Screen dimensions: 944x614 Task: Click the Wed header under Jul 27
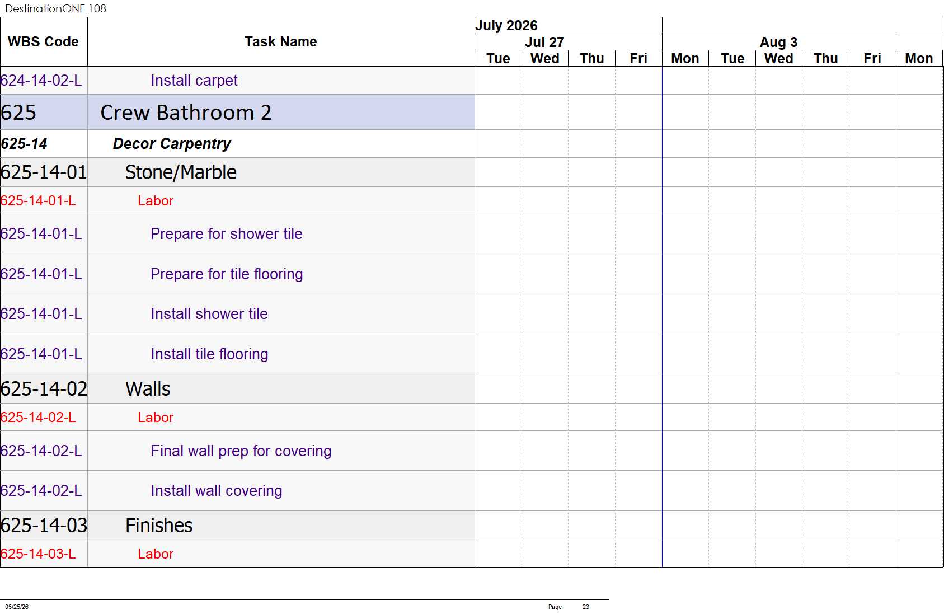click(x=544, y=59)
